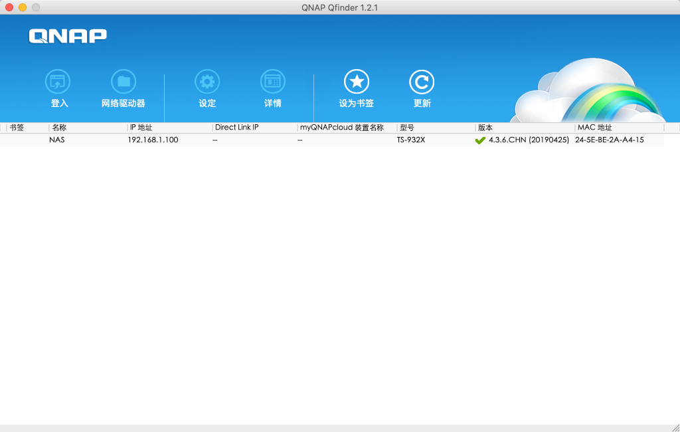Open the 网络驱动器 network drive icon
The image size is (680, 432).
(x=123, y=82)
